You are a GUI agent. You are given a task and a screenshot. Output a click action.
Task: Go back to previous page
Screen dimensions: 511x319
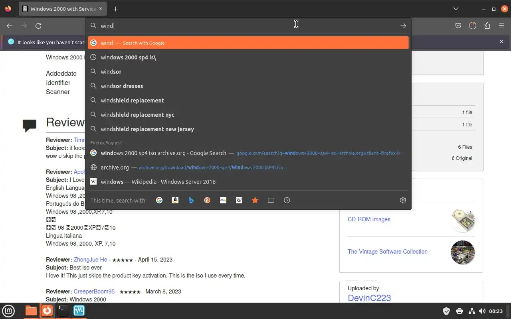[x=10, y=26]
